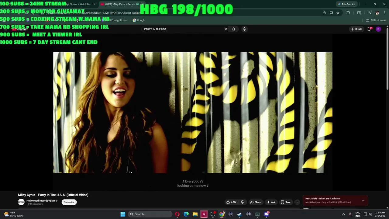Close the Stream - Watch Live tab

click(x=94, y=4)
